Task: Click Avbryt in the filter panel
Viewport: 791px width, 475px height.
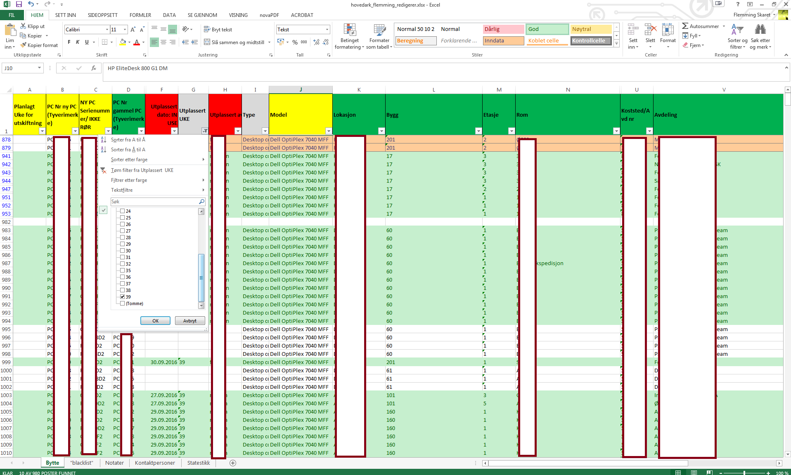Action: point(190,321)
